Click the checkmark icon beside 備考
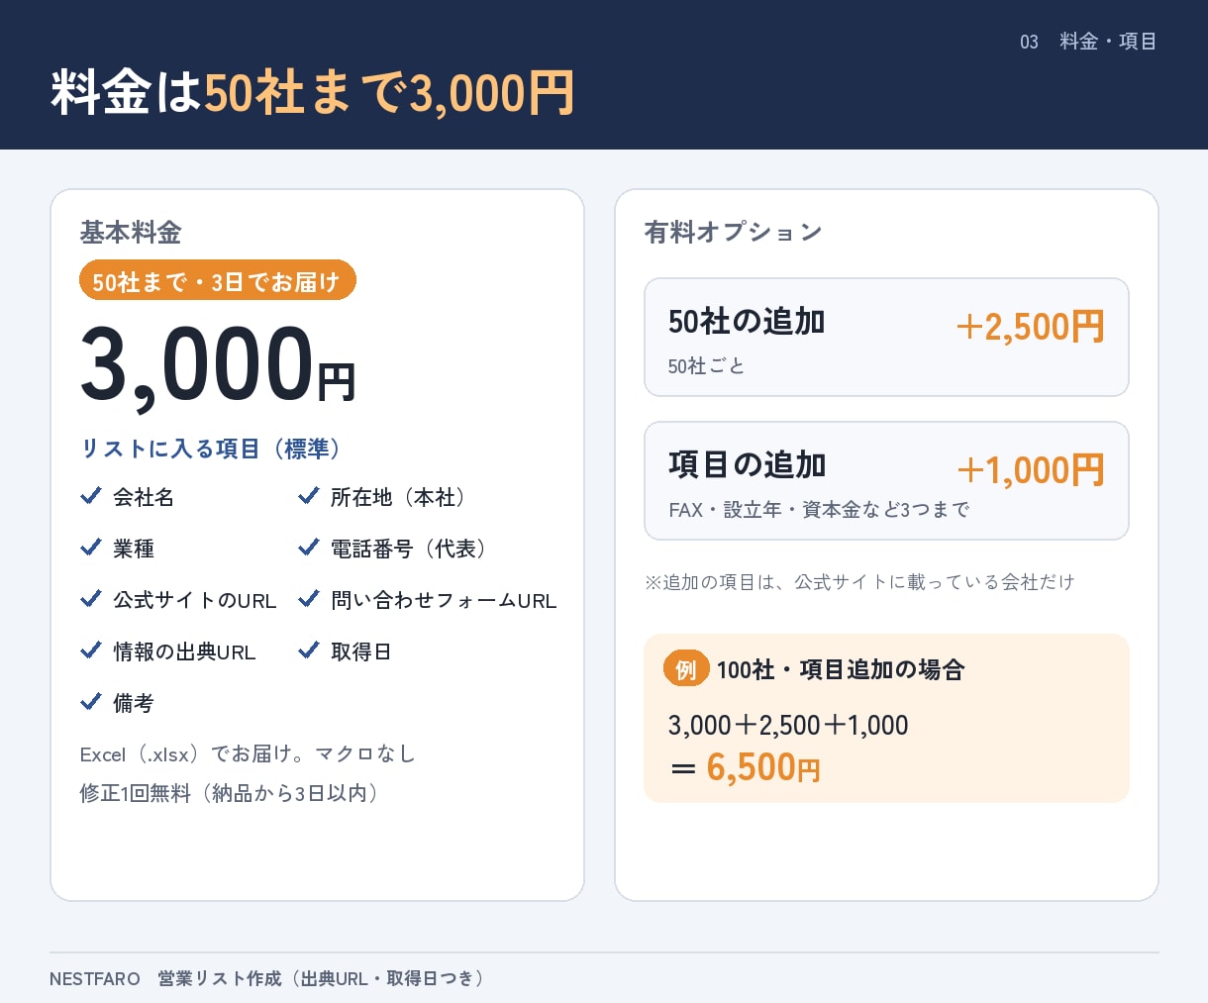 91,701
